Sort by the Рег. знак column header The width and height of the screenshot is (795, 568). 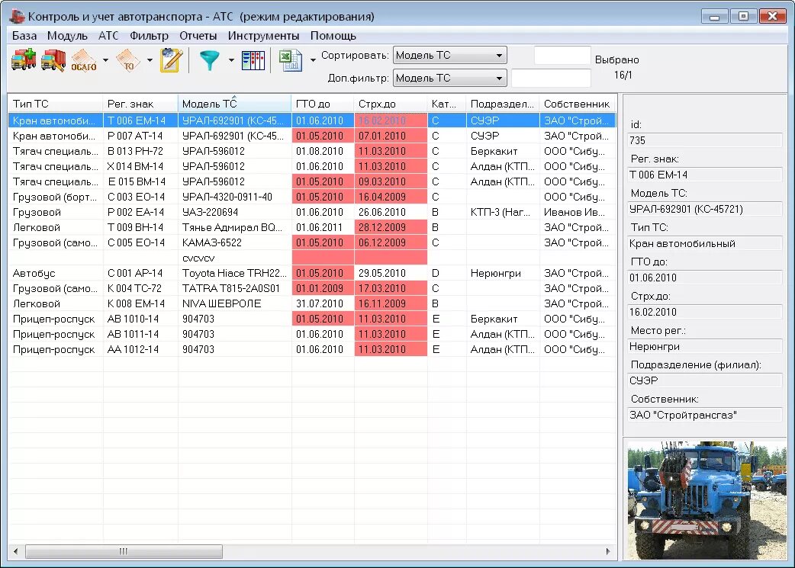click(x=140, y=104)
